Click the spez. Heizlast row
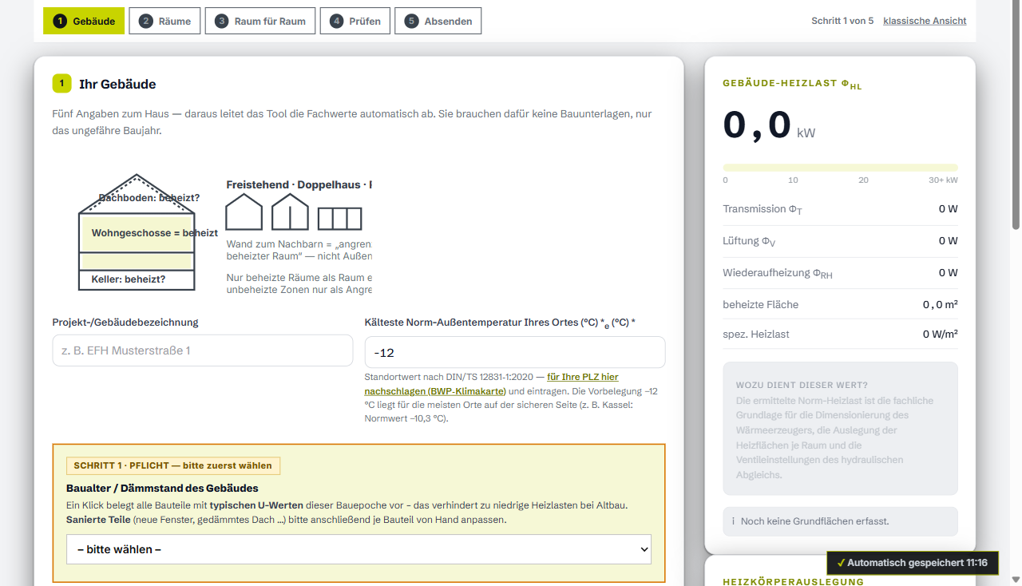The width and height of the screenshot is (1022, 586). (840, 335)
